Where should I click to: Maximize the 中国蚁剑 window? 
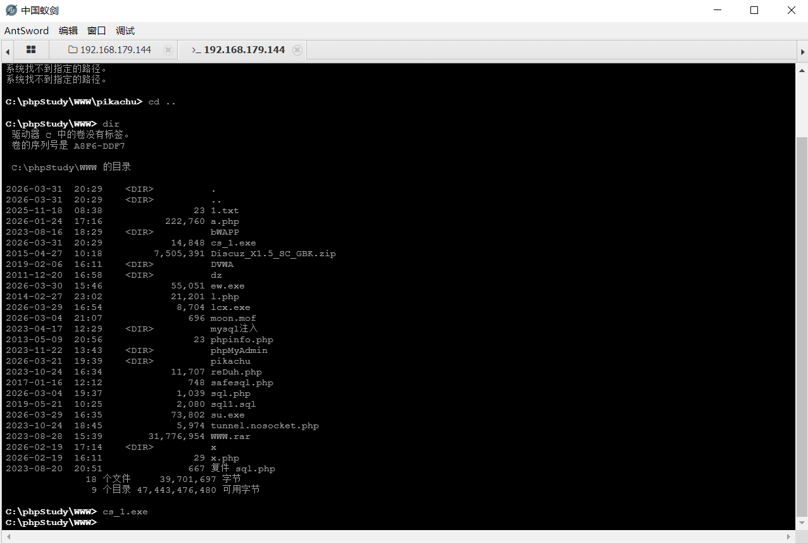point(754,10)
